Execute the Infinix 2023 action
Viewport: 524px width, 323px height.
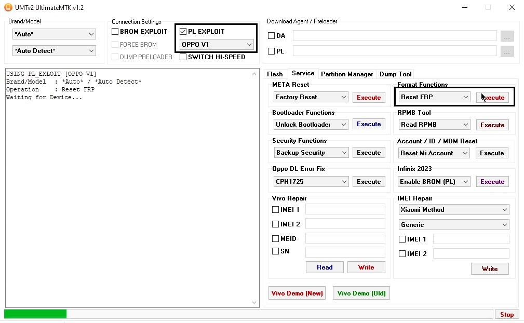pos(492,182)
